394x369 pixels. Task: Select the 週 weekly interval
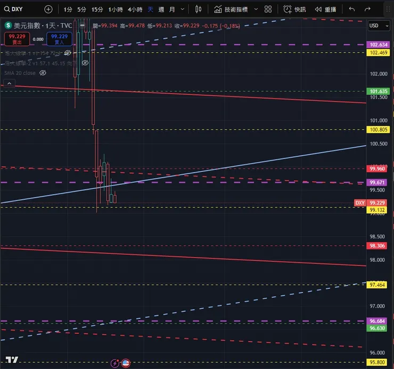tap(161, 10)
